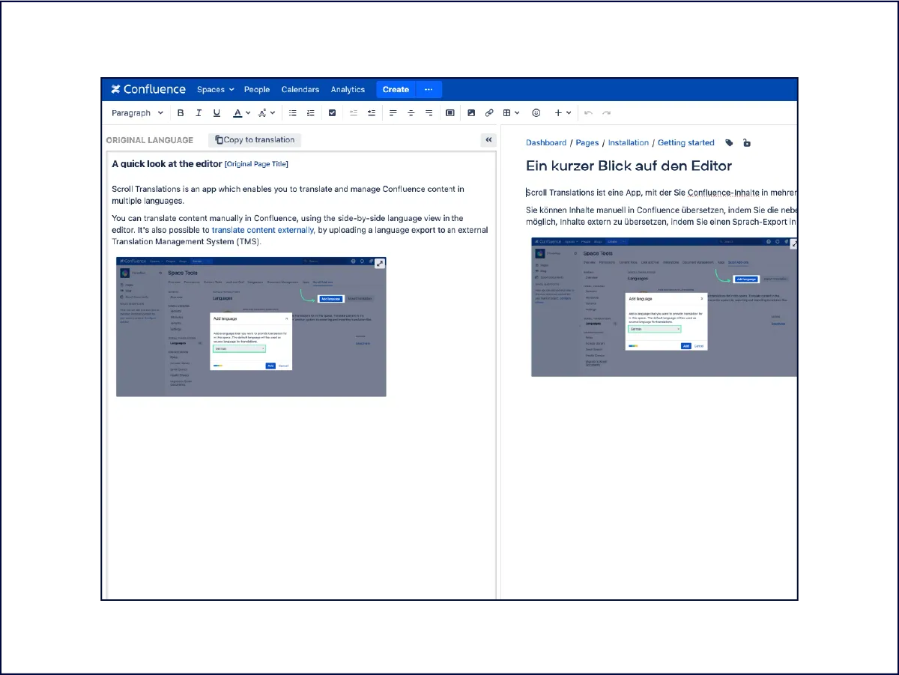Align text left

[393, 113]
